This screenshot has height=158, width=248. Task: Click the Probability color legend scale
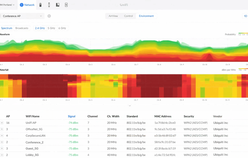243,33
